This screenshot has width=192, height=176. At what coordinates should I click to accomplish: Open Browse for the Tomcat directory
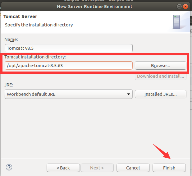click(x=161, y=66)
